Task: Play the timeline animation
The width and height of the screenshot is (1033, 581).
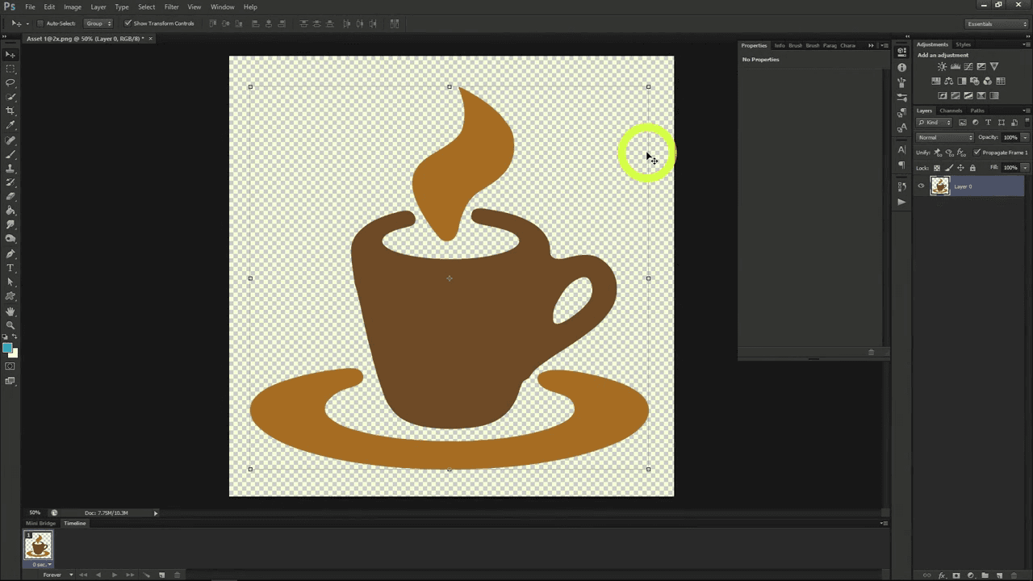Action: pos(115,575)
